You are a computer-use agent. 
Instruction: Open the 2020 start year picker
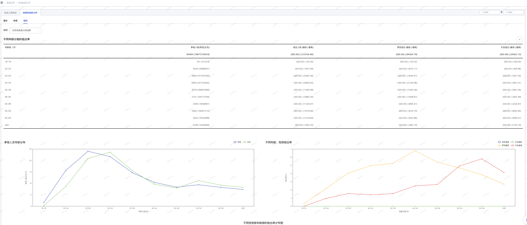[x=491, y=12]
